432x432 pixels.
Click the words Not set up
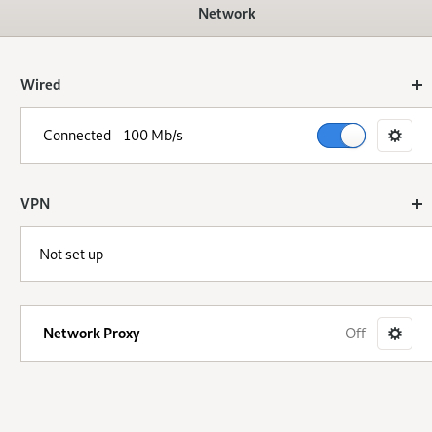(x=71, y=255)
